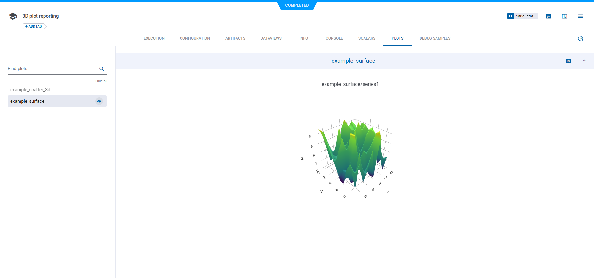Select example_scatter_3d in the plot list
This screenshot has width=594, height=278.
(30, 90)
